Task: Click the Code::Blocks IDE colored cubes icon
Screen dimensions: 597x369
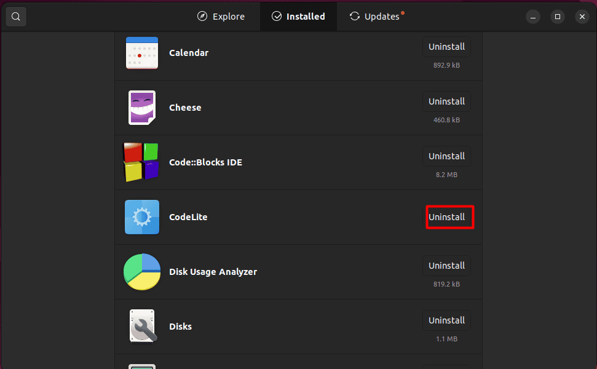Action: tap(141, 162)
